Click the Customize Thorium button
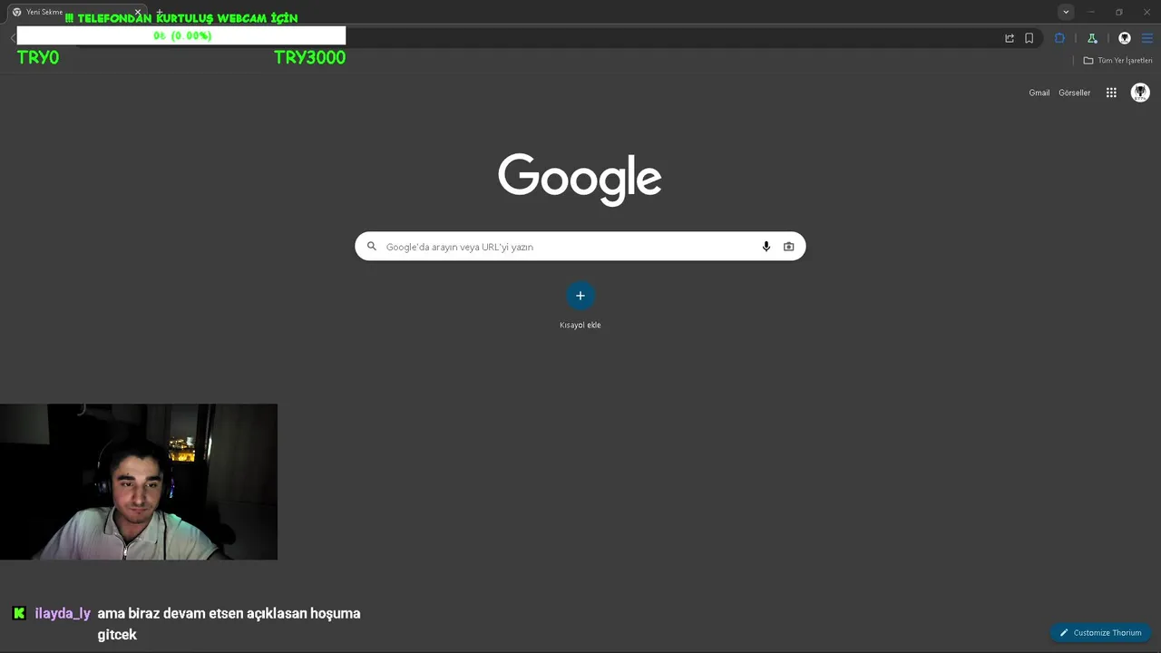 click(1100, 632)
